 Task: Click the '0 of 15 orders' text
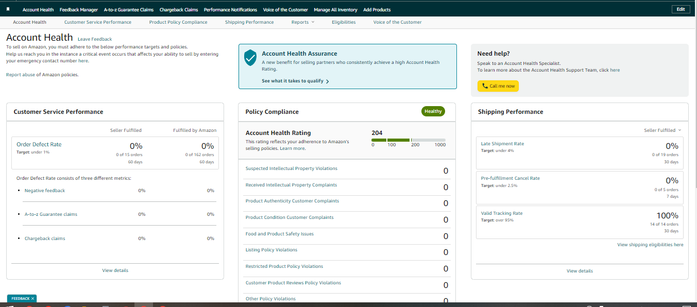pyautogui.click(x=129, y=155)
